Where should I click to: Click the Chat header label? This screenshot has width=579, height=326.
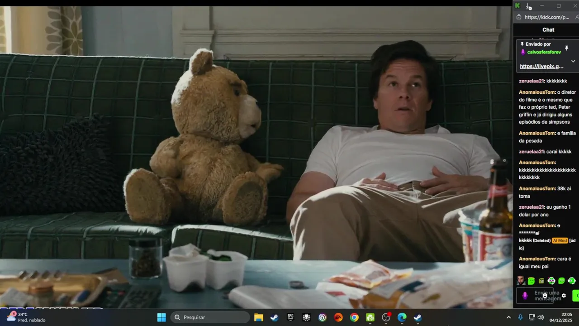tap(548, 30)
